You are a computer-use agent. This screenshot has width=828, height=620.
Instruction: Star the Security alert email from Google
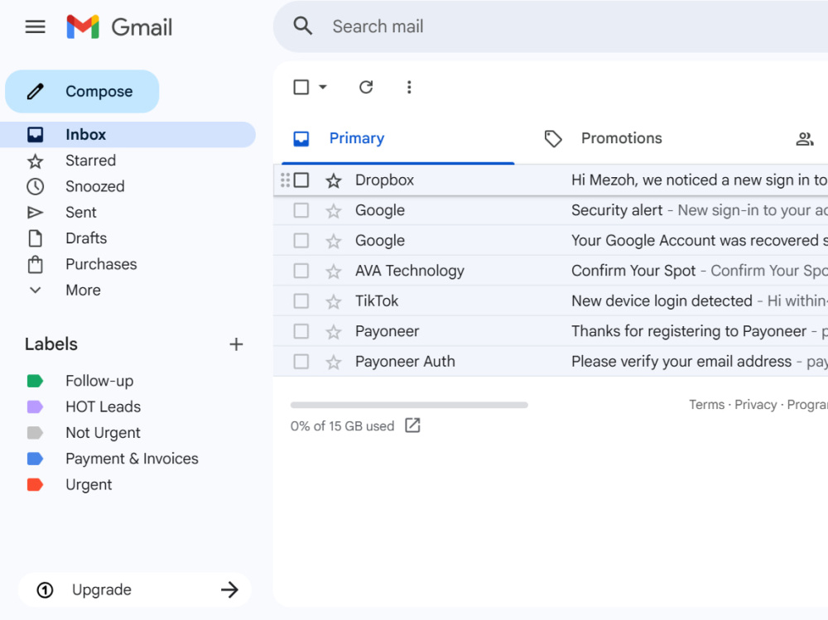click(333, 211)
